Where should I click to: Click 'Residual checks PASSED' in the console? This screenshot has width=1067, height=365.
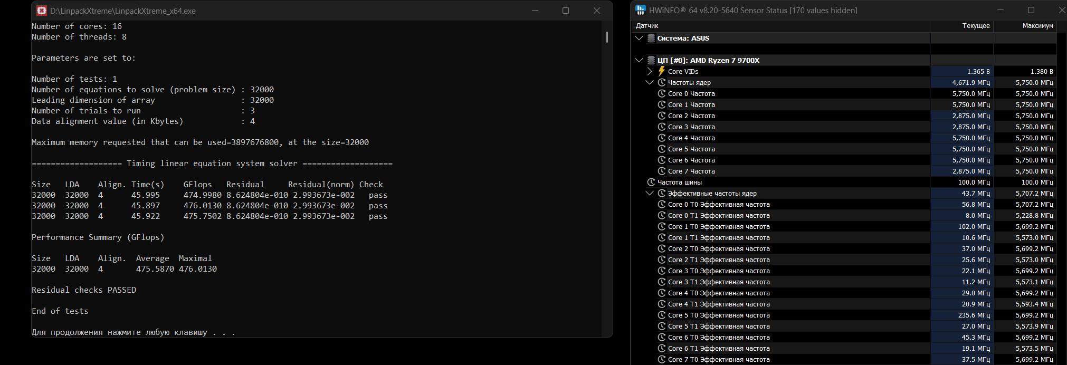84,290
